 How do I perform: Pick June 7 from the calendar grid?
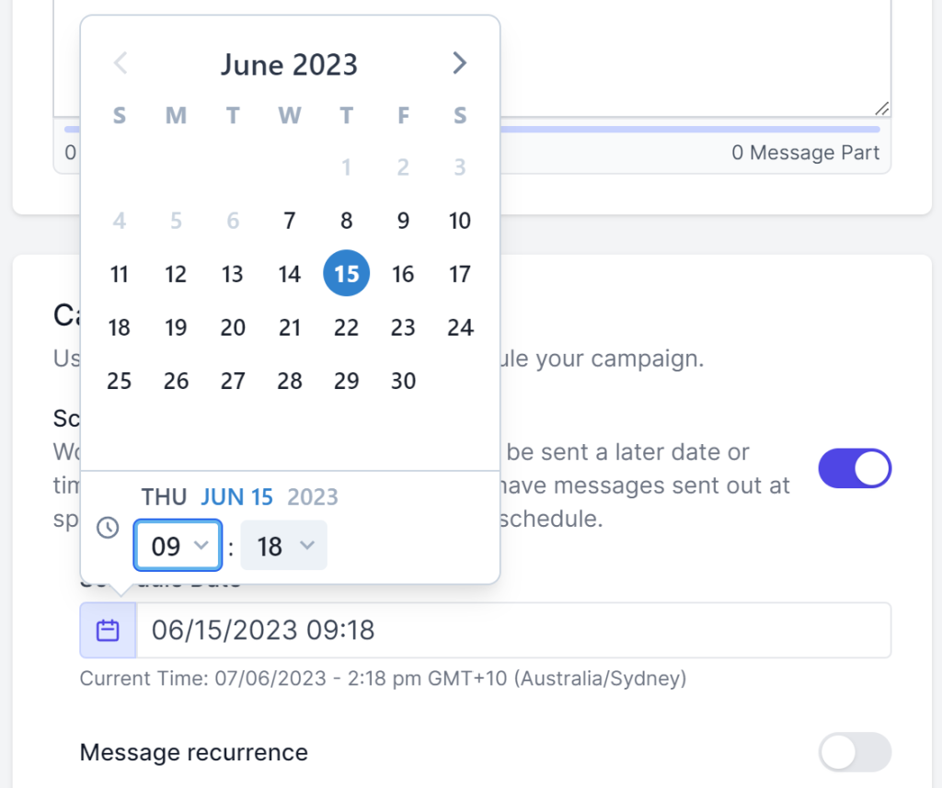[289, 221]
